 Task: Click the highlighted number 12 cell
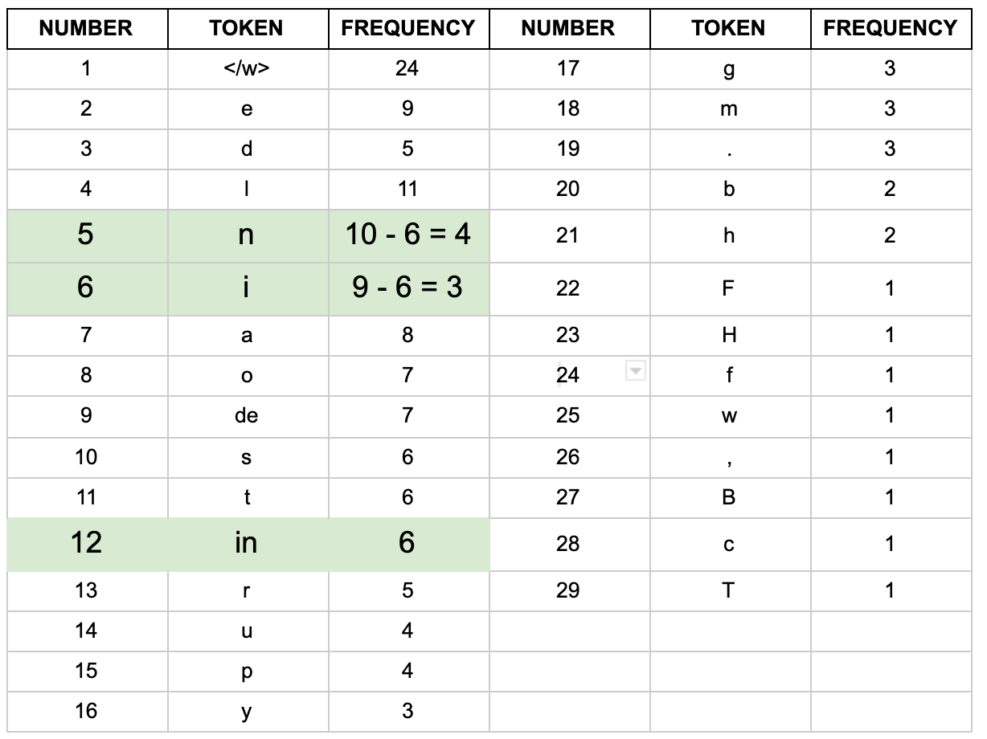pyautogui.click(x=86, y=543)
